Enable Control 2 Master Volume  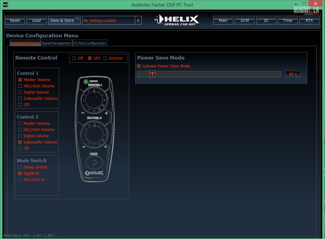[20, 124]
